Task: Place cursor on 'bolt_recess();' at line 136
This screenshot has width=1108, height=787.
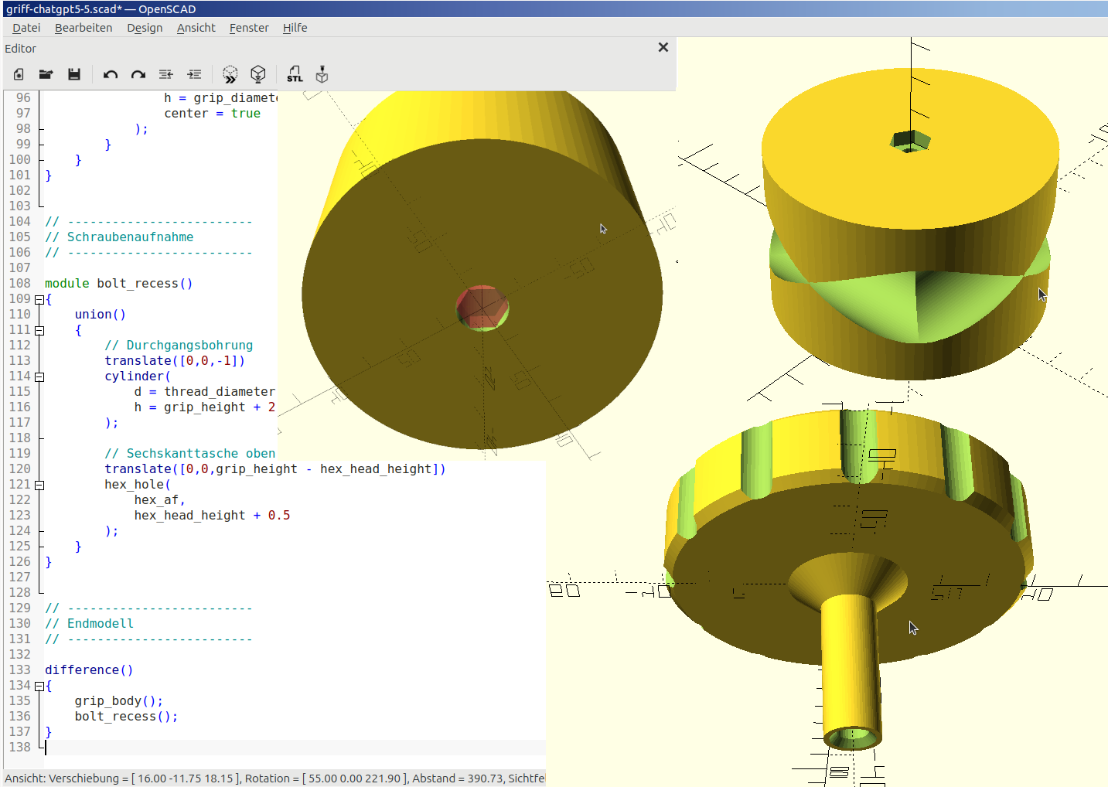Action: click(x=126, y=717)
